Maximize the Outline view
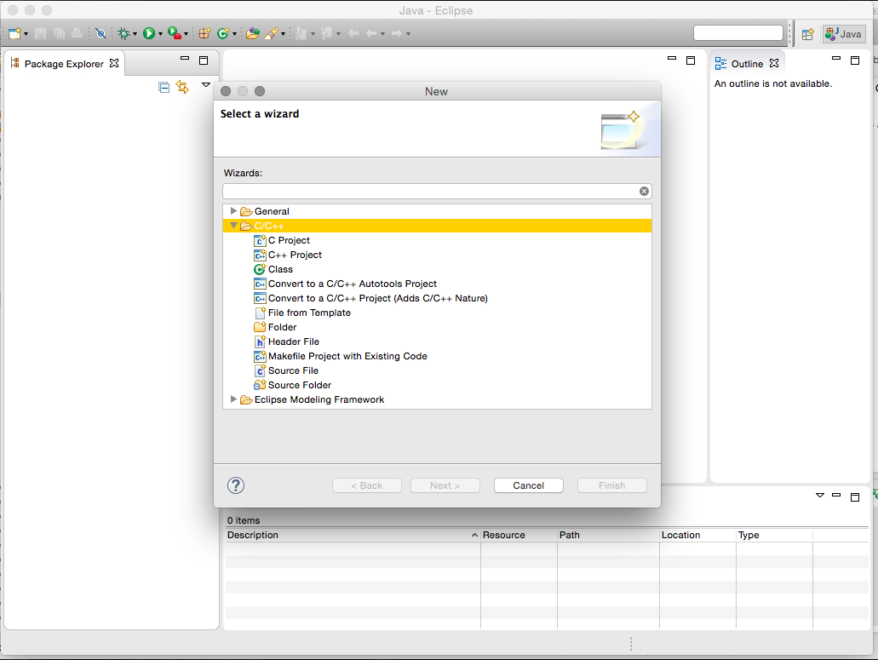Screen dimensions: 878x660 click(x=855, y=60)
